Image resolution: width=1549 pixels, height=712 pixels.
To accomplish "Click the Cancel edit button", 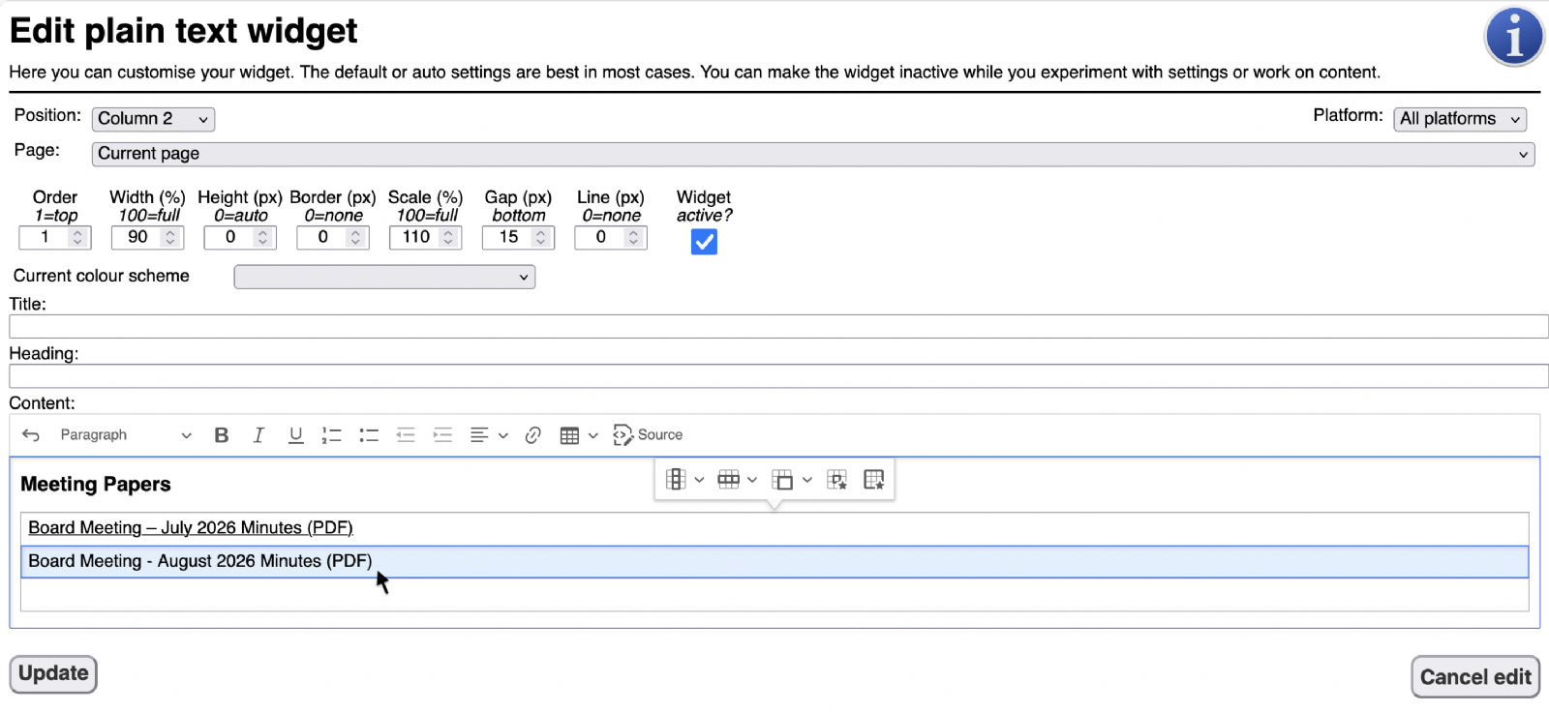I will coord(1475,677).
